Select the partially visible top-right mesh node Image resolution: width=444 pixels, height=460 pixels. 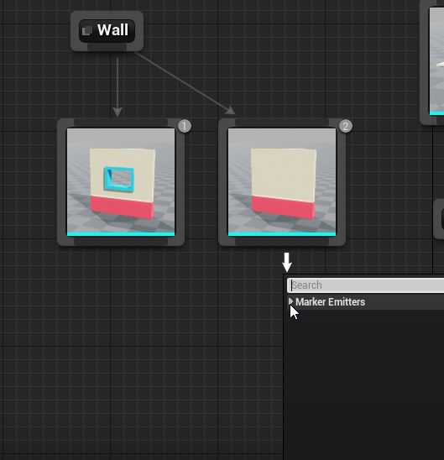click(432, 61)
